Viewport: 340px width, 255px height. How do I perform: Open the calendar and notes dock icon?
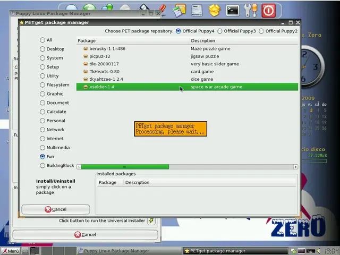[x=180, y=11]
